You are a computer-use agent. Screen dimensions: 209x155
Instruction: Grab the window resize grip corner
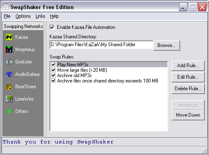[205, 150]
